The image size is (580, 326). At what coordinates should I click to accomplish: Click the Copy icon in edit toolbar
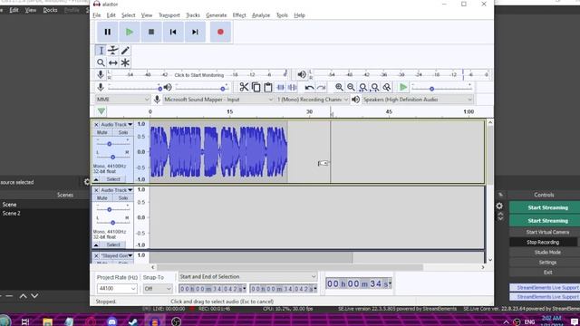(256, 87)
